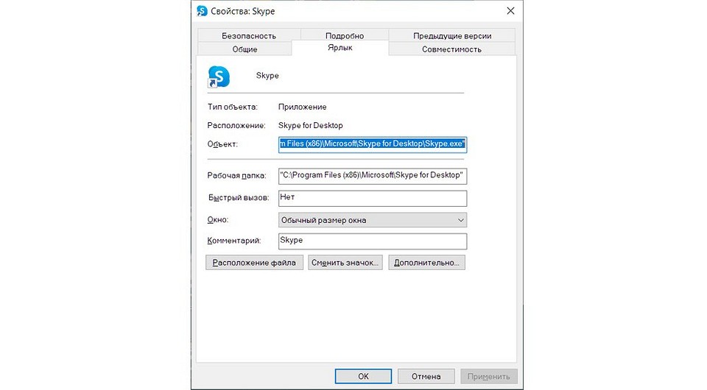This screenshot has width=707, height=390.
Task: Click the Skype icon in the title bar
Action: pos(203,10)
